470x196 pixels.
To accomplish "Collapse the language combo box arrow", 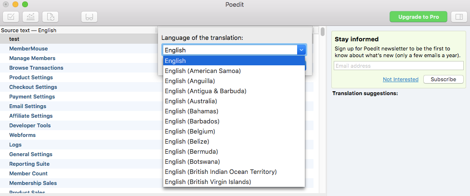I will pyautogui.click(x=301, y=50).
